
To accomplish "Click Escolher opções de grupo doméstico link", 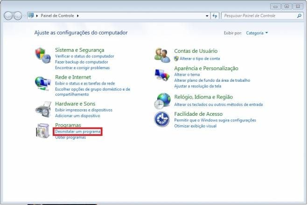I will pyautogui.click(x=92, y=92).
